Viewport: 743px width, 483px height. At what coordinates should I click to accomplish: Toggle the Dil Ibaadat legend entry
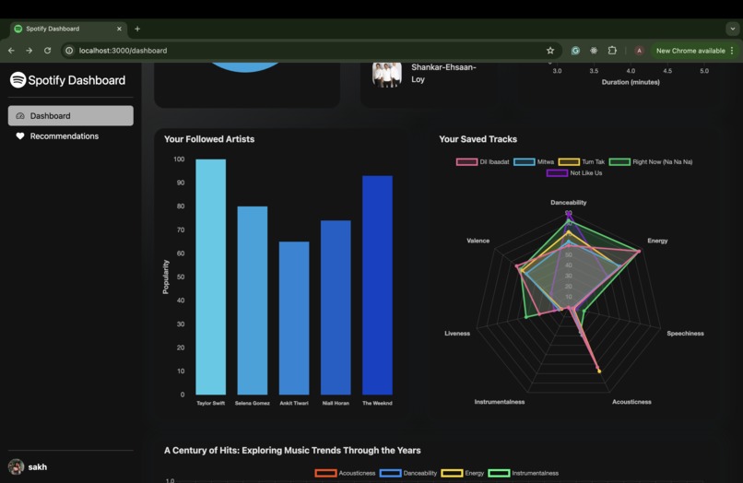482,161
